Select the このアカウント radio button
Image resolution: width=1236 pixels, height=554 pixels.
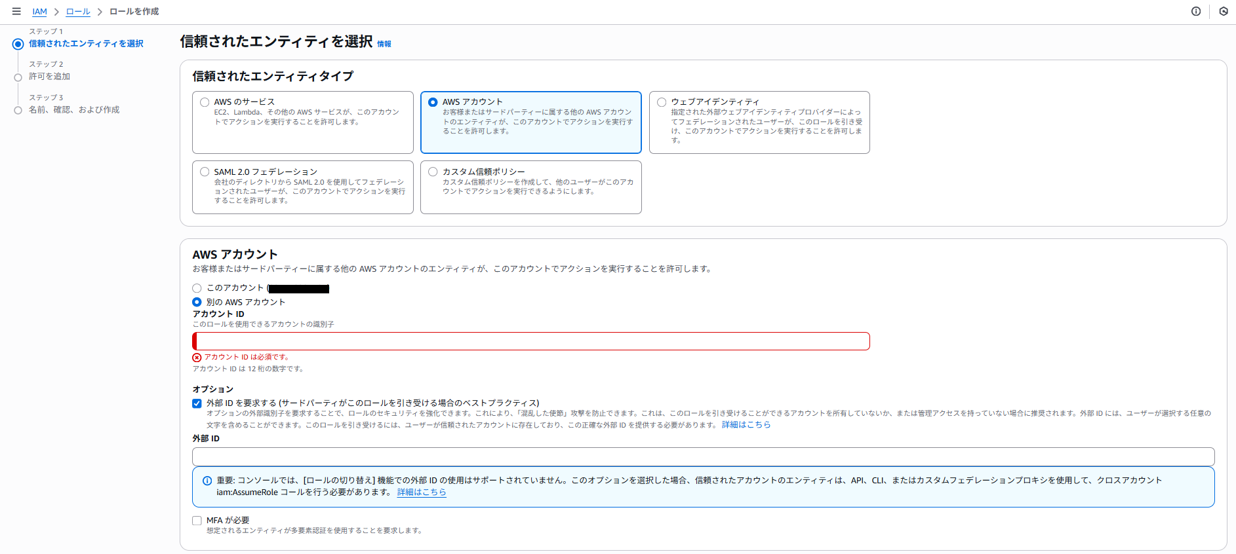click(x=197, y=288)
